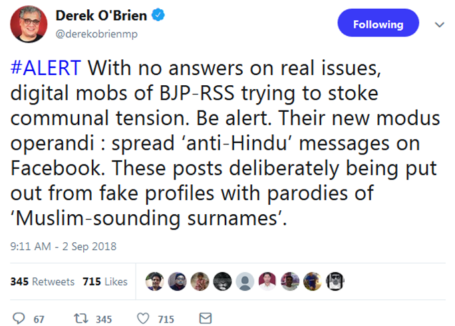Click the liker avatar in blue jersey
Viewport: 455px width, 326px height.
312,281
